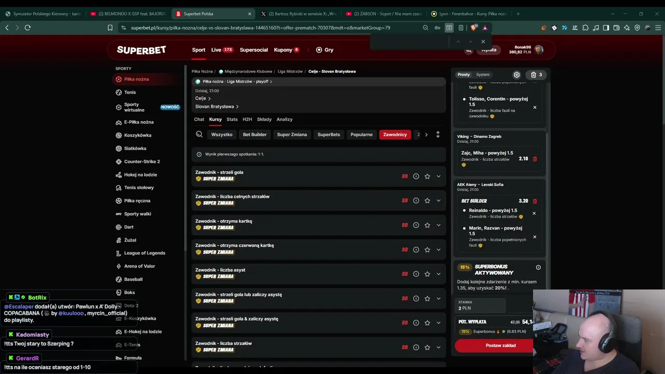
Task: Star the 'Zawodnik - otrzyma kartkę' market
Action: [x=427, y=225]
